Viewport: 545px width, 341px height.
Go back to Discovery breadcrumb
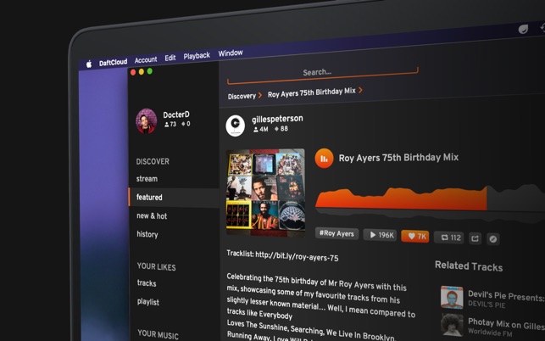[x=242, y=97]
